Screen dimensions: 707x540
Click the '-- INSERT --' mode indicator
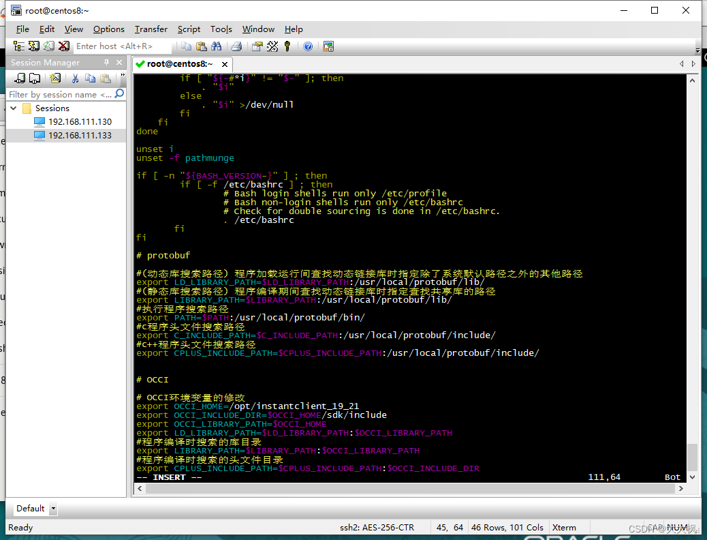pyautogui.click(x=169, y=477)
